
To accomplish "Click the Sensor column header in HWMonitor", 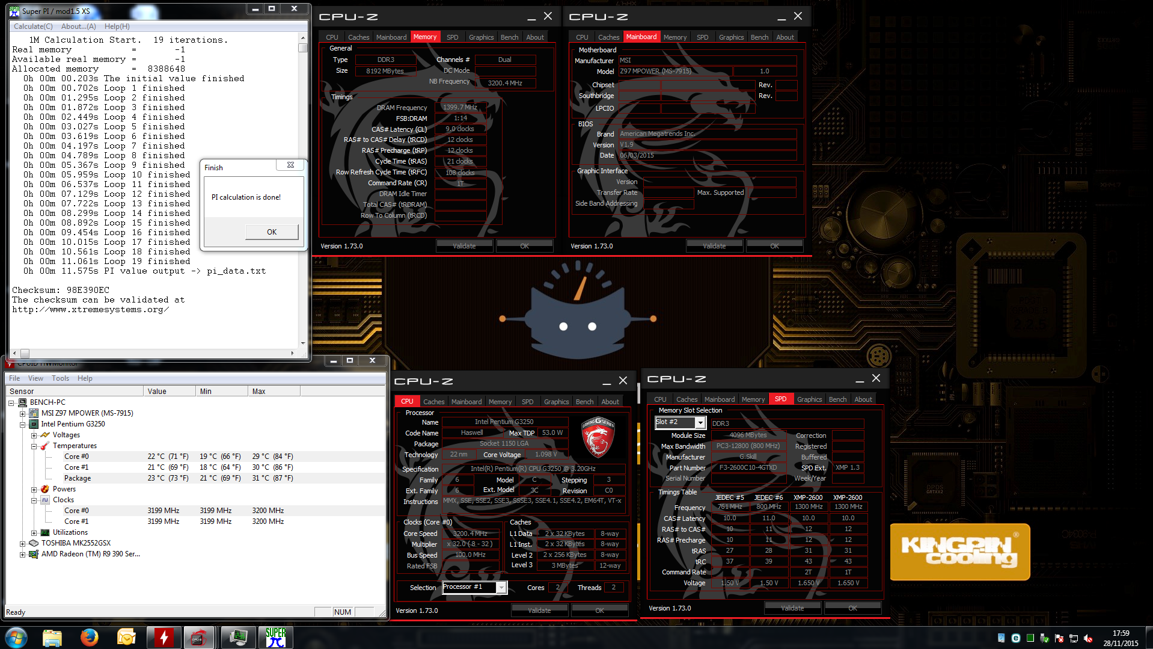I will point(75,392).
